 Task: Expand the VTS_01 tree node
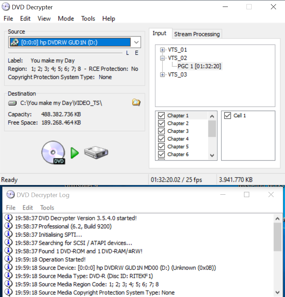(162, 50)
